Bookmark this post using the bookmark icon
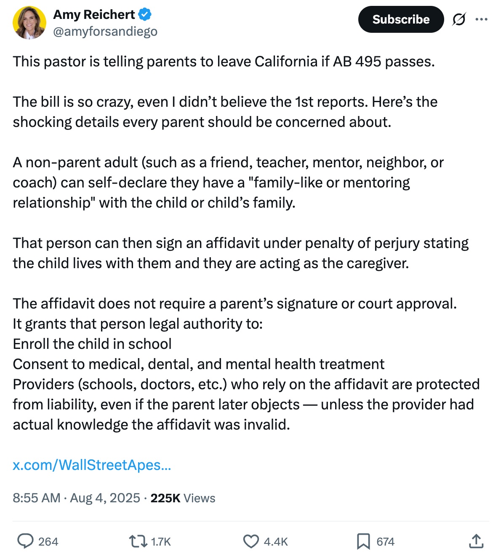 (x=363, y=541)
